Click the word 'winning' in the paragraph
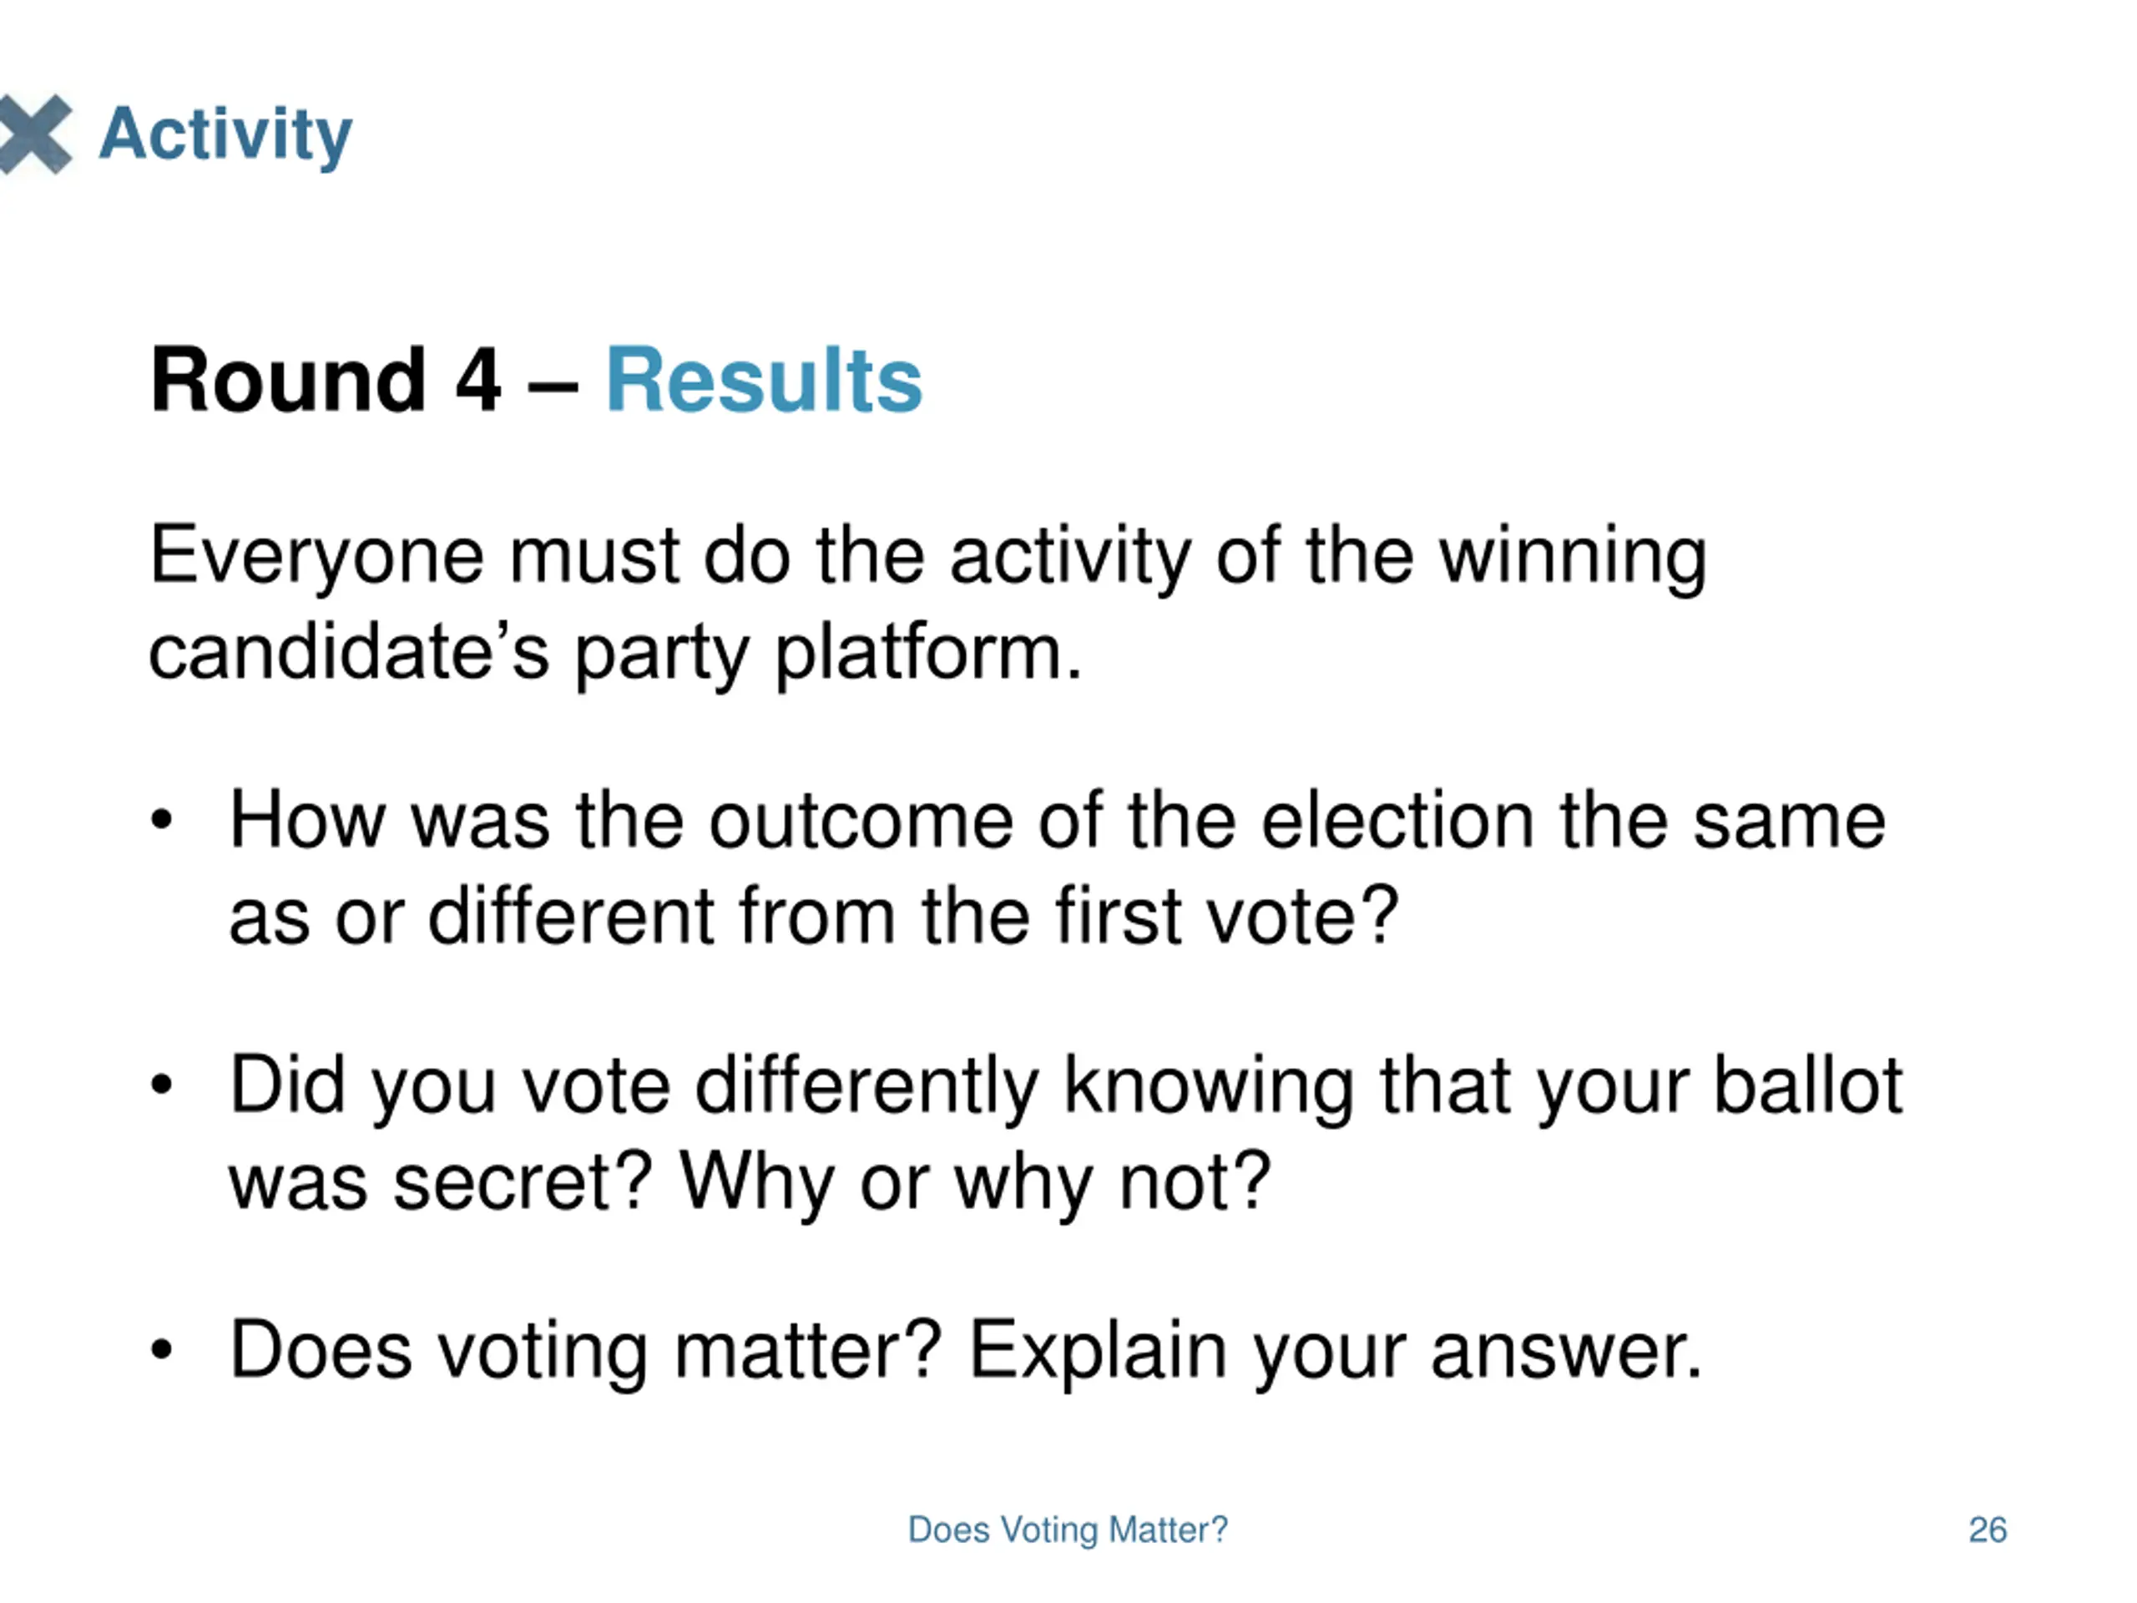 [x=1573, y=558]
